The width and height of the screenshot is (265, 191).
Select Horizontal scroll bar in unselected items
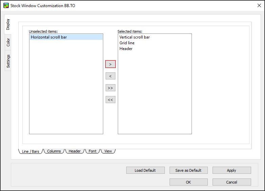49,37
